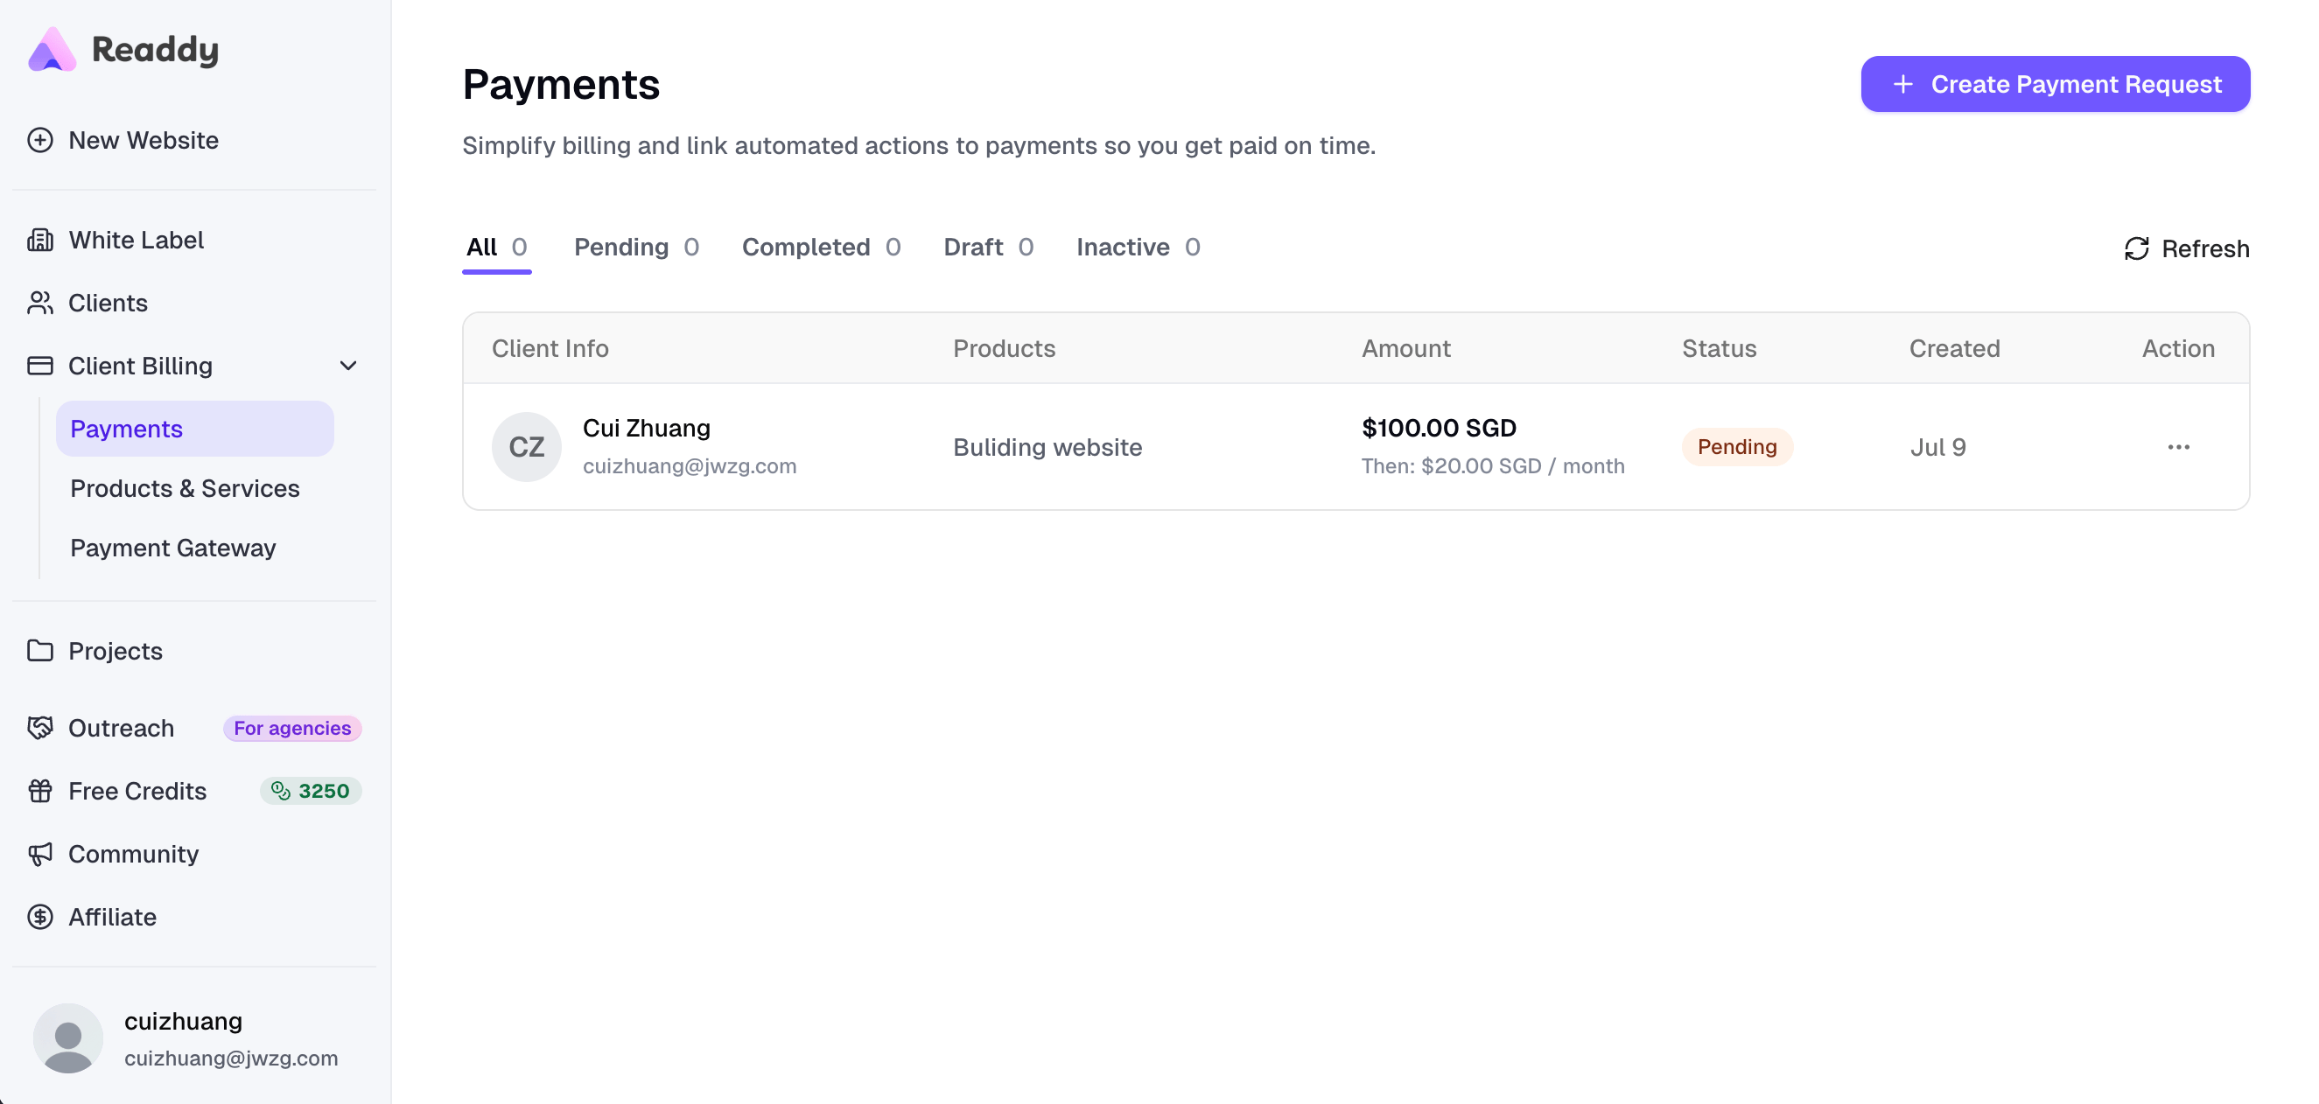Viewport: 2319px width, 1104px height.
Task: Click the White Label building icon
Action: point(39,240)
